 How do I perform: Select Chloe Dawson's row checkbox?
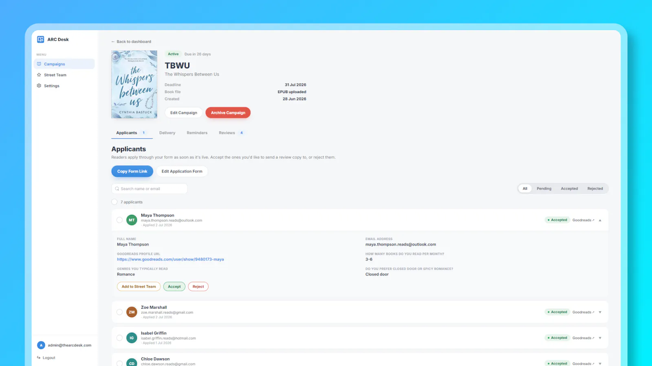[x=119, y=364]
